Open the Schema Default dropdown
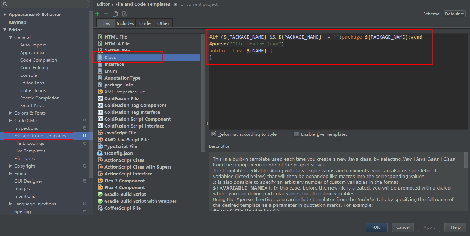 454,14
